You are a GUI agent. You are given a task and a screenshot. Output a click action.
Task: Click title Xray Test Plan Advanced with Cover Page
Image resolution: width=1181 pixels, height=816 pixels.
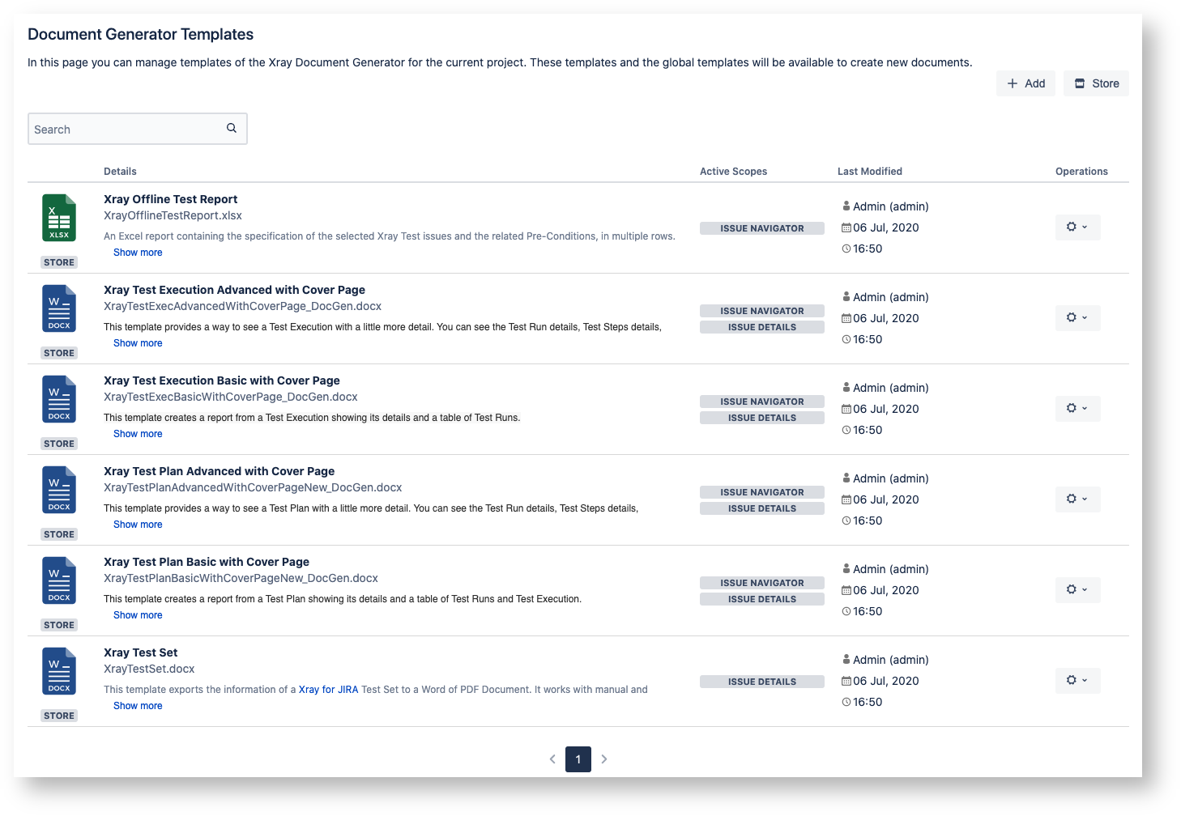(x=219, y=471)
